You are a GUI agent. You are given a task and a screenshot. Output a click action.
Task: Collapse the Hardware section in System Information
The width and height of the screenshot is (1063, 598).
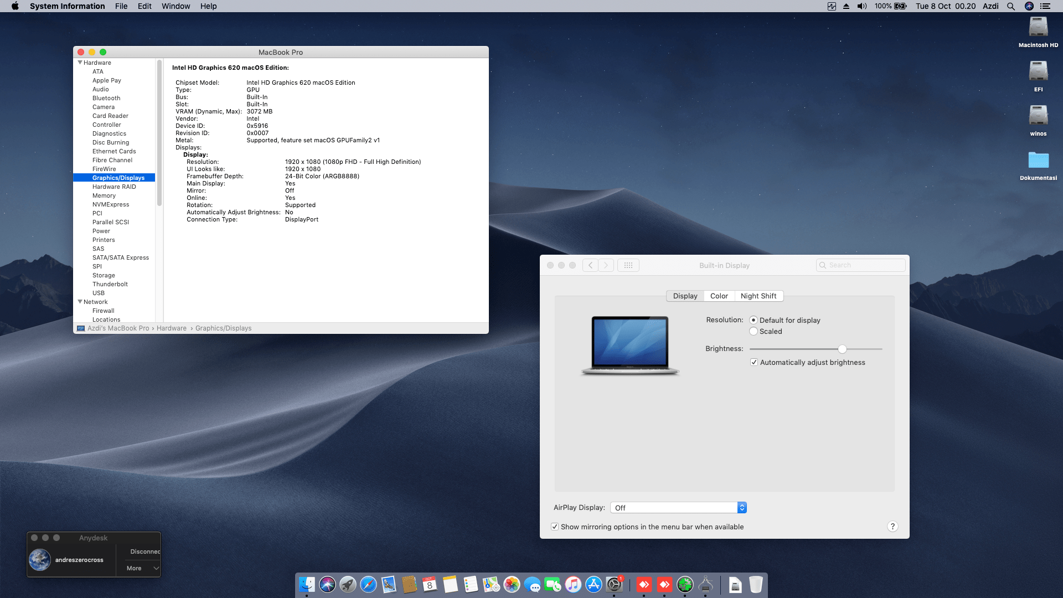point(80,63)
